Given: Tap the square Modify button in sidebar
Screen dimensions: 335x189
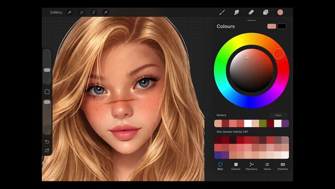Looking at the screenshot, I should point(47,92).
